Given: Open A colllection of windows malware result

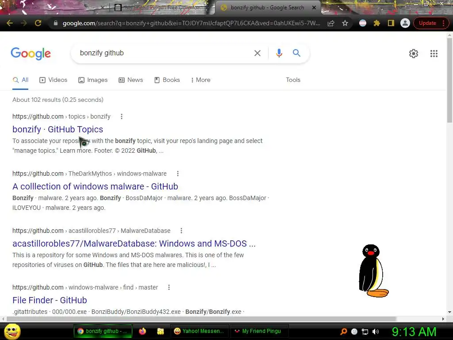Looking at the screenshot, I should point(95,186).
